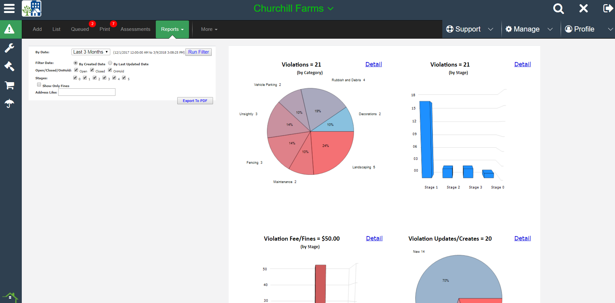
Task: Uncheck the Closed status checkbox
Action: 92,70
